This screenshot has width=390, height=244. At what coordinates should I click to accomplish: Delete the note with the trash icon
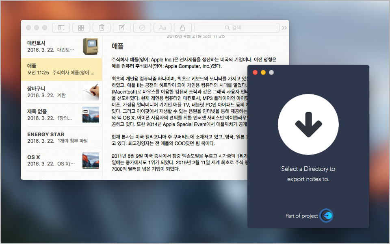pyautogui.click(x=102, y=28)
